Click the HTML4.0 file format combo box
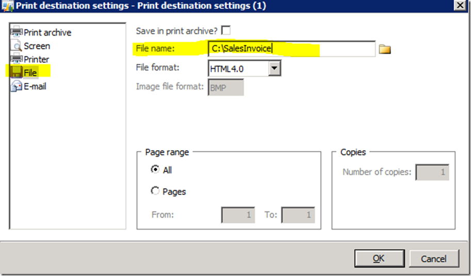 click(238, 68)
